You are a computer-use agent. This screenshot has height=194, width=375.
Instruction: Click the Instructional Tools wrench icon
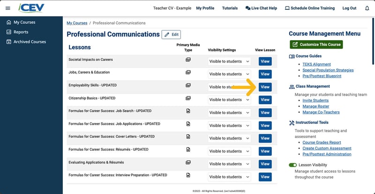click(292, 122)
